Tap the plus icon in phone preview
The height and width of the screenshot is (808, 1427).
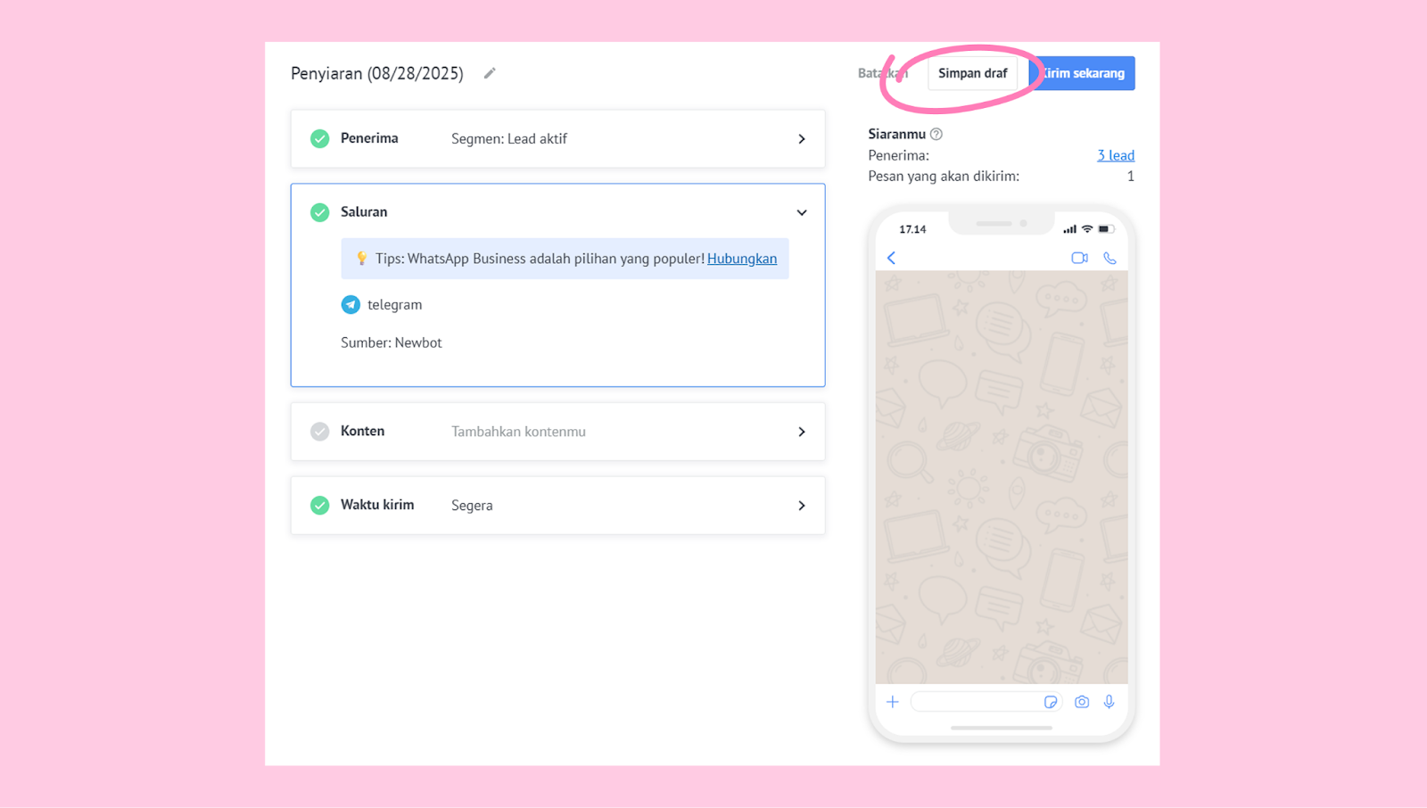(x=893, y=702)
